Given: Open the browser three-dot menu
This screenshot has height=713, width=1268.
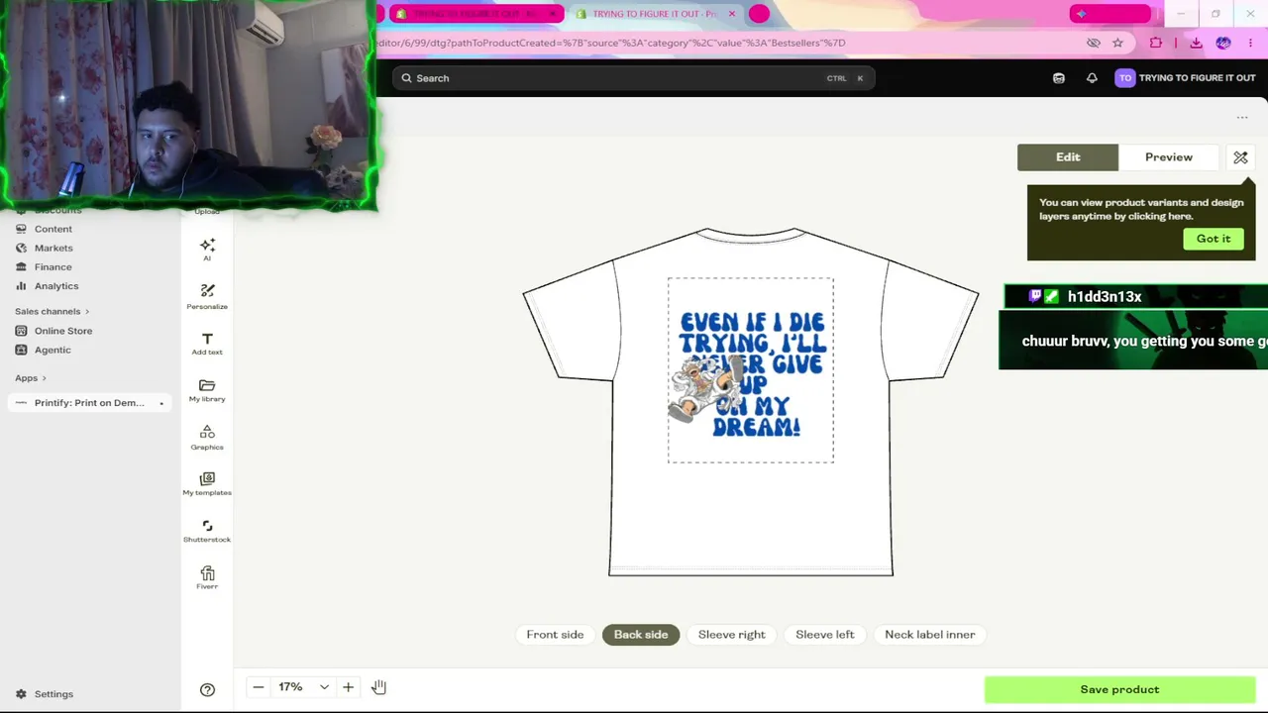Looking at the screenshot, I should click(x=1251, y=43).
